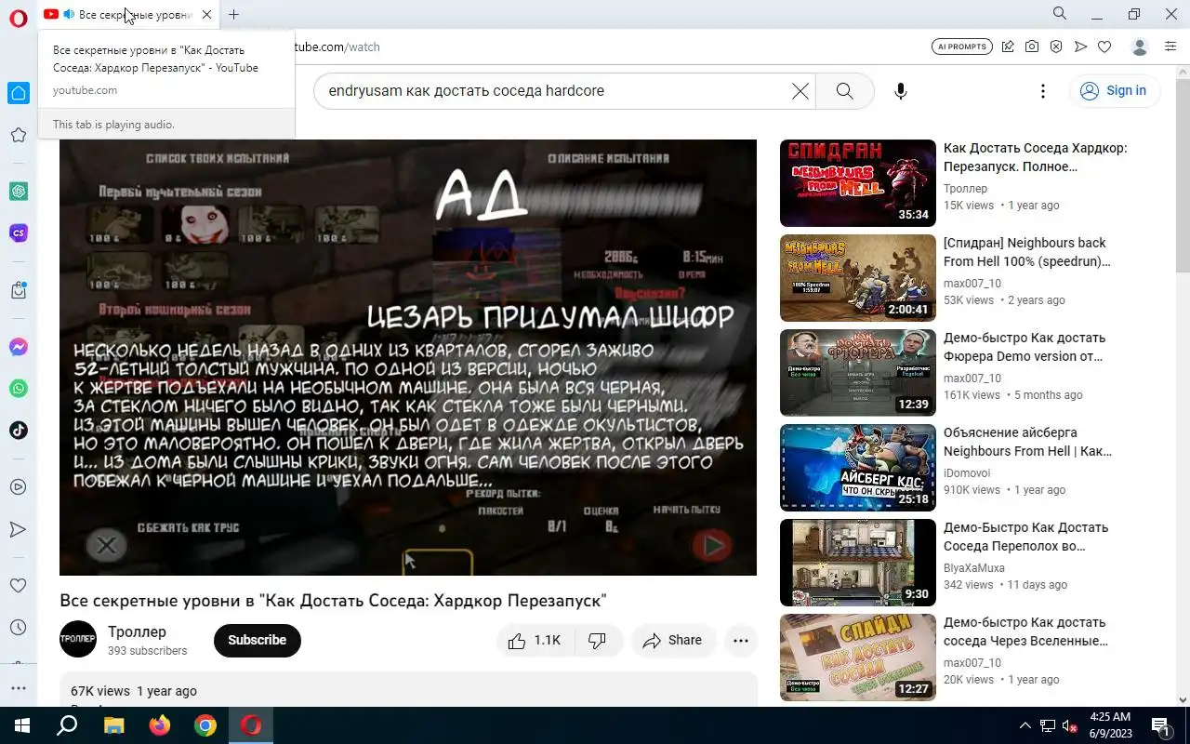
Task: Click the Search tabs magnifier icon
Action: click(x=1060, y=13)
